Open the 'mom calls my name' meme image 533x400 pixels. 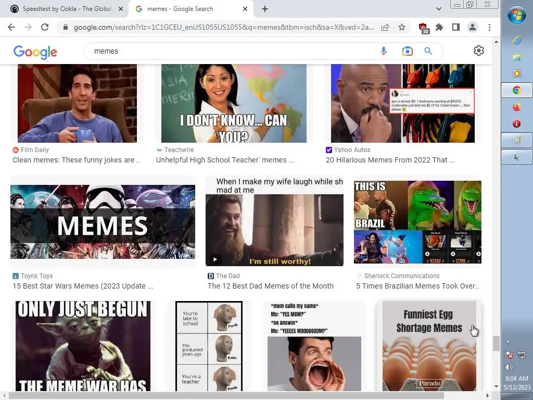pyautogui.click(x=314, y=346)
